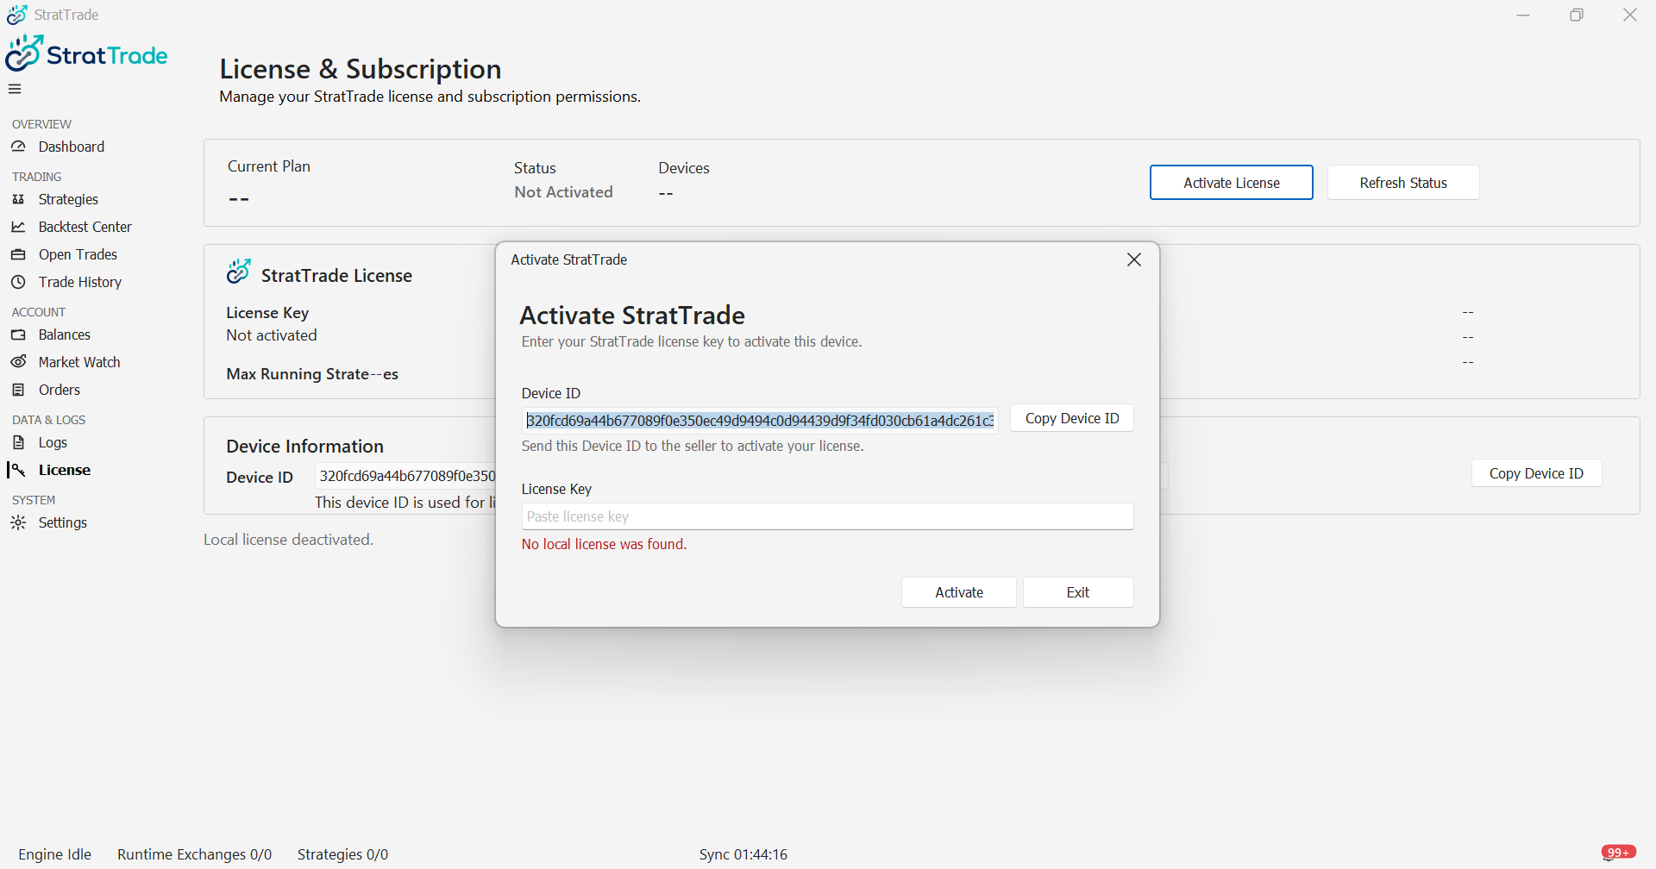Click the Market Watch eye icon
This screenshot has width=1656, height=869.
tap(18, 362)
